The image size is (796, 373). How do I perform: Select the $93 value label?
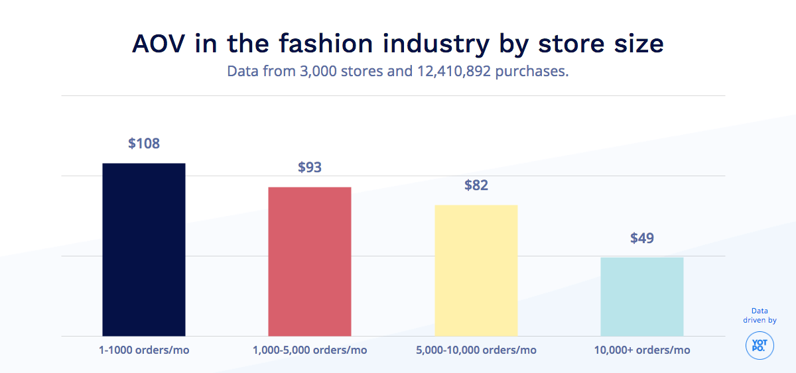[x=310, y=167]
